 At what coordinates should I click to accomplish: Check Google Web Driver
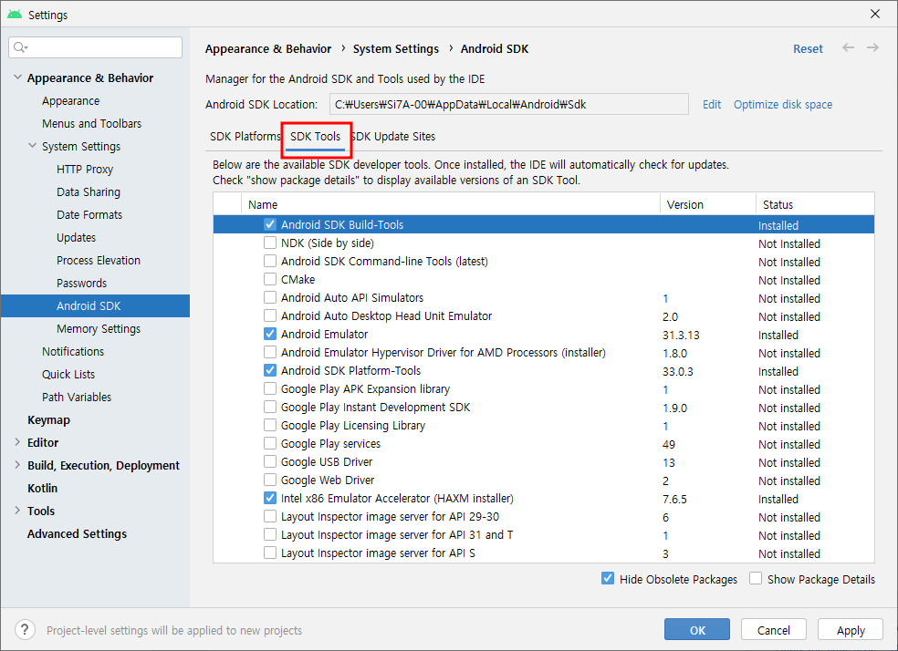[270, 480]
